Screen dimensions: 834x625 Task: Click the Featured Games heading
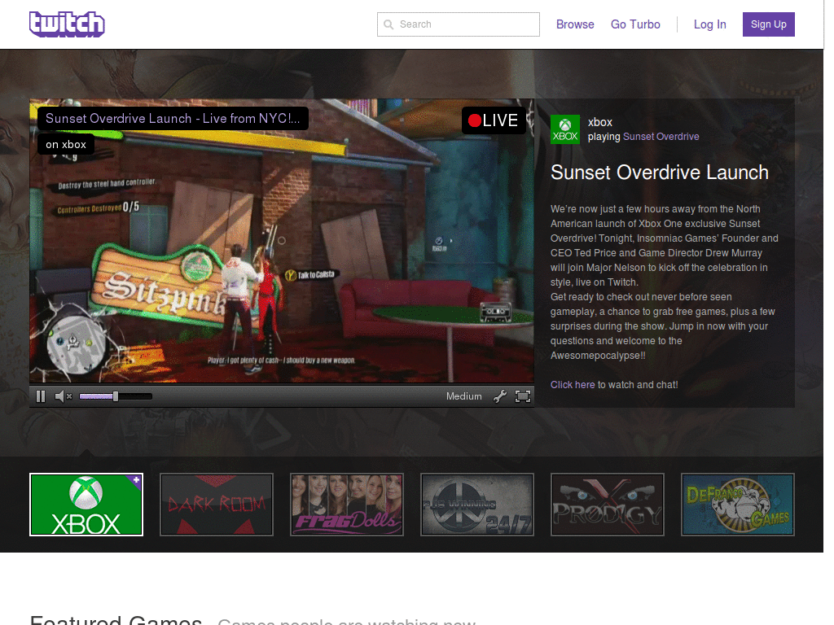coord(116,619)
